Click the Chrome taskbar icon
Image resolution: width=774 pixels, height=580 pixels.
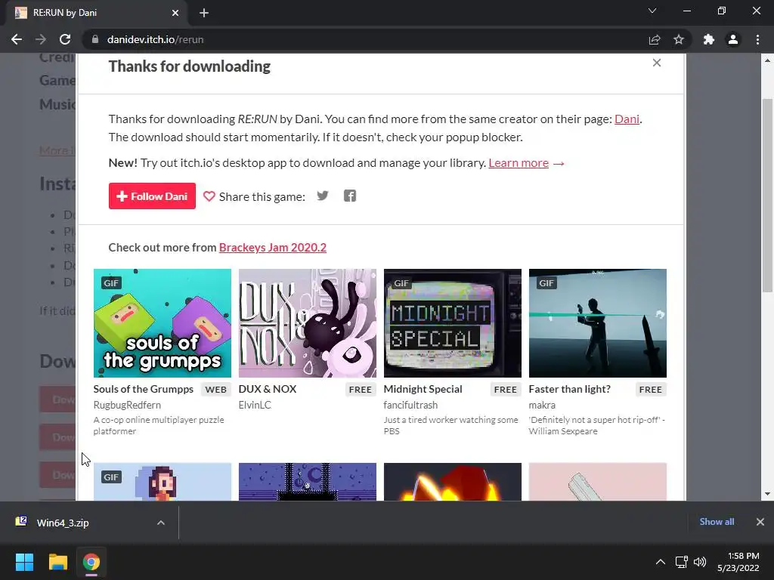coord(91,562)
